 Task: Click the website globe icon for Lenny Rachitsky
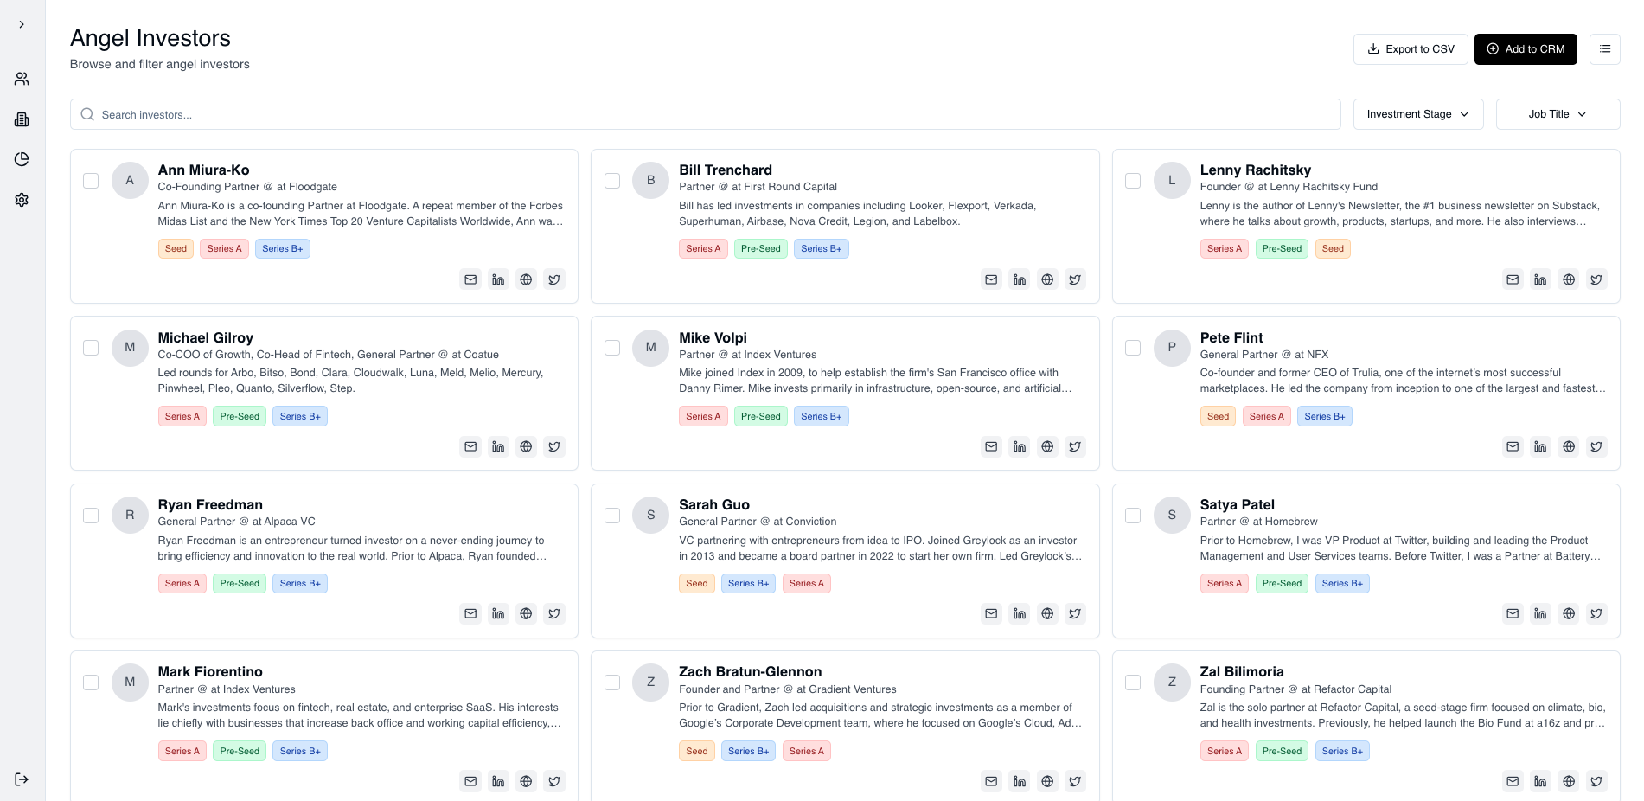[1568, 279]
